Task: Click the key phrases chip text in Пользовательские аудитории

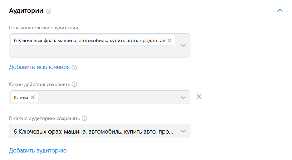Action: (89, 40)
